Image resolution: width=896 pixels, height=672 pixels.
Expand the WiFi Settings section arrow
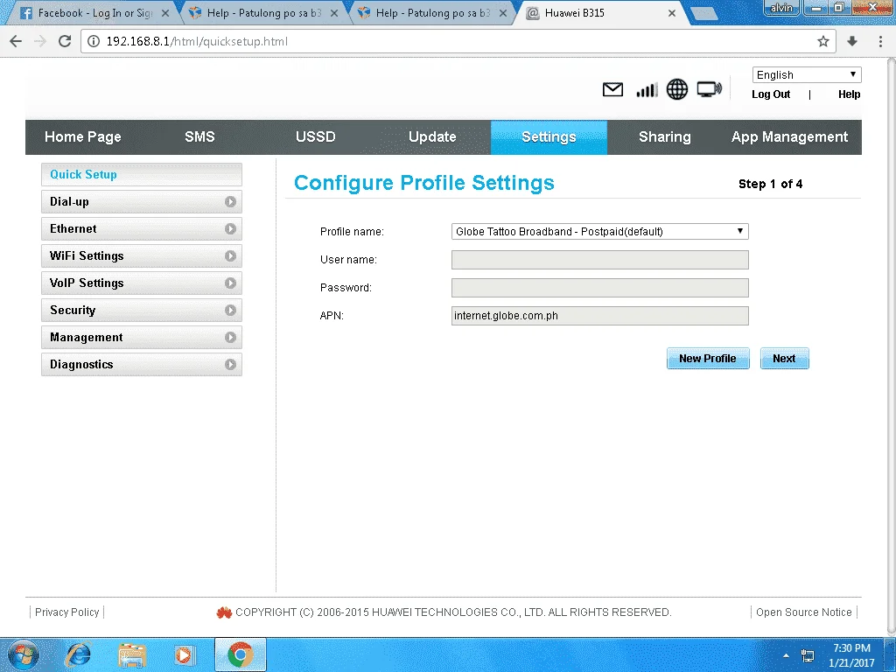point(230,256)
